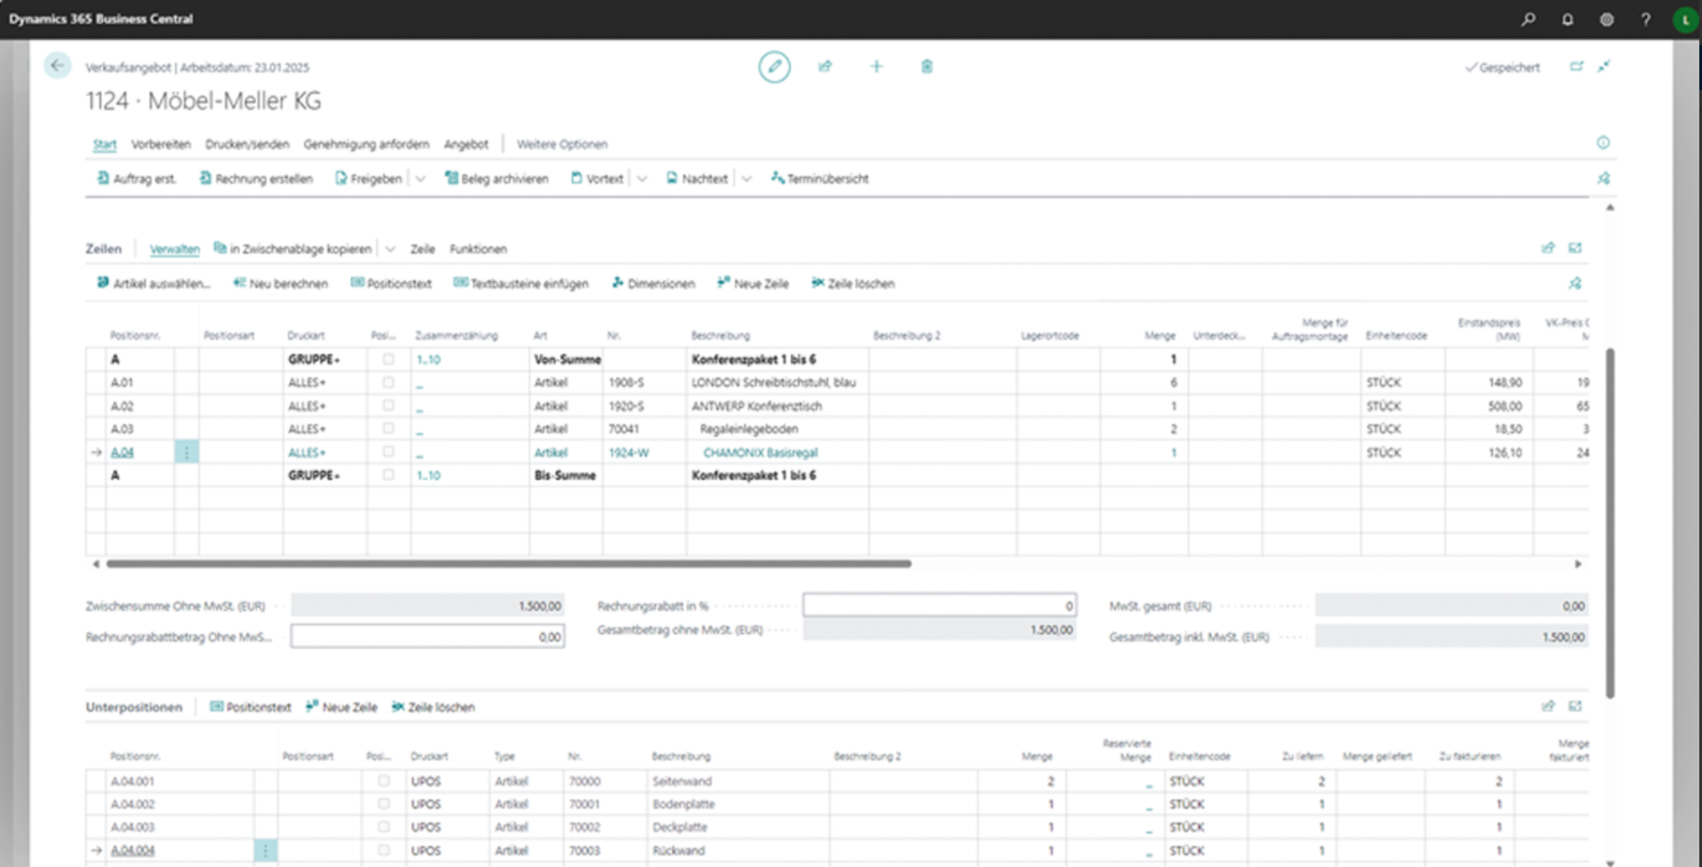Click Zeile löschen in Zeilen toolbar
Viewport: 1702px width, 867px height.
[853, 284]
